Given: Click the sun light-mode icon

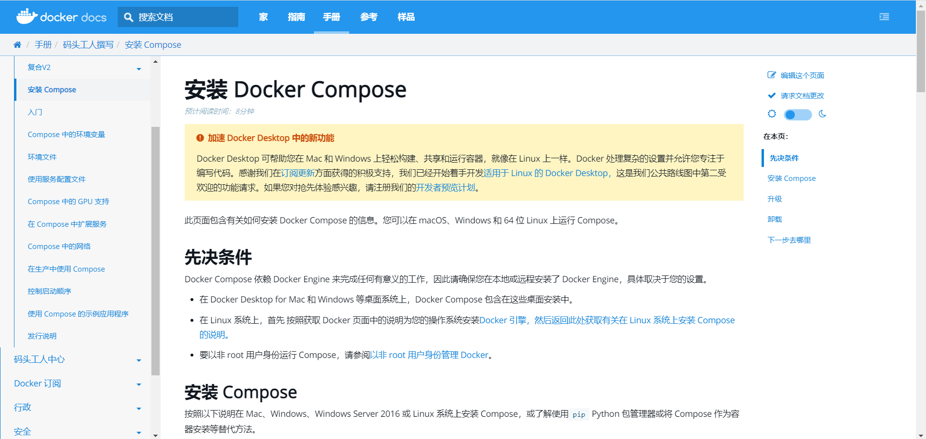Looking at the screenshot, I should (772, 114).
